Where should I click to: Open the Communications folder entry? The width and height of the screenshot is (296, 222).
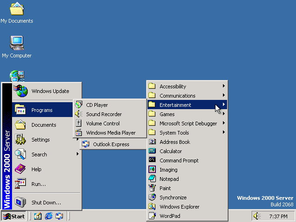(187, 96)
